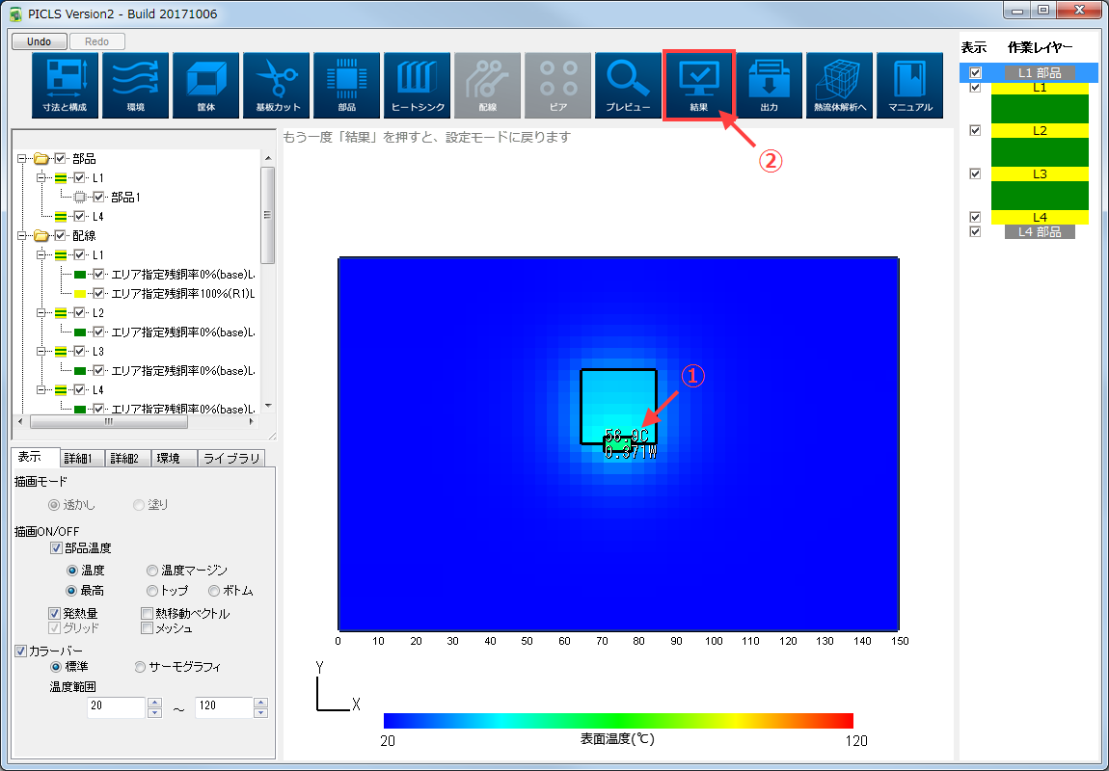Uncheck the カラーバー checkbox
Viewport: 1109px width, 771px height.
[20, 651]
